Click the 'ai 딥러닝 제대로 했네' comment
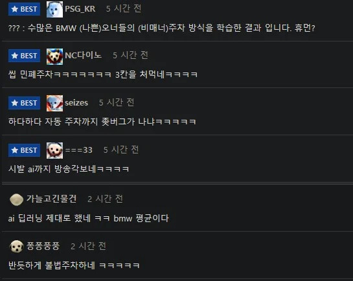The image size is (353, 281). coord(89,218)
